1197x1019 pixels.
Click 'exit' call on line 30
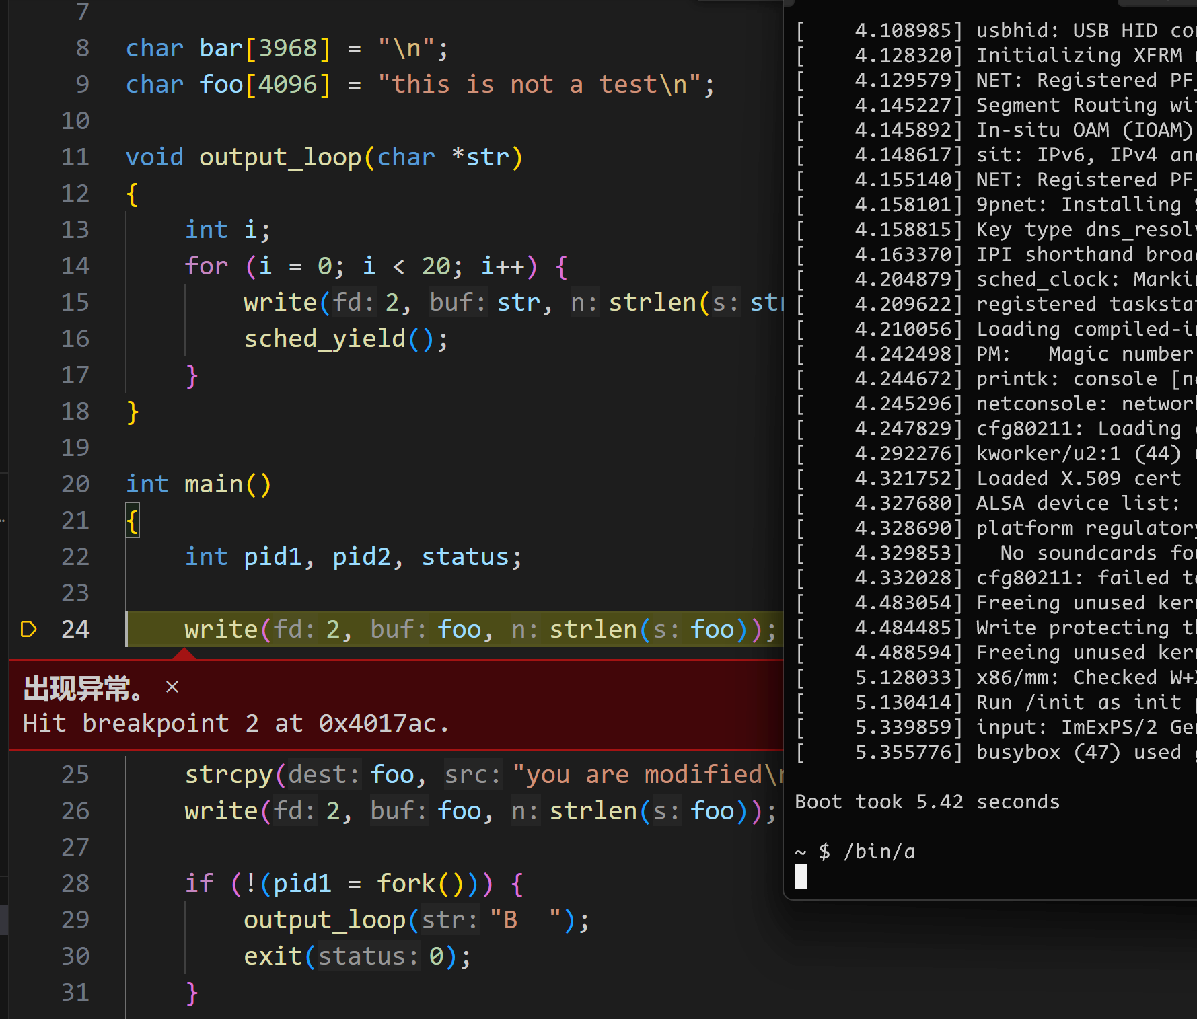(x=273, y=956)
